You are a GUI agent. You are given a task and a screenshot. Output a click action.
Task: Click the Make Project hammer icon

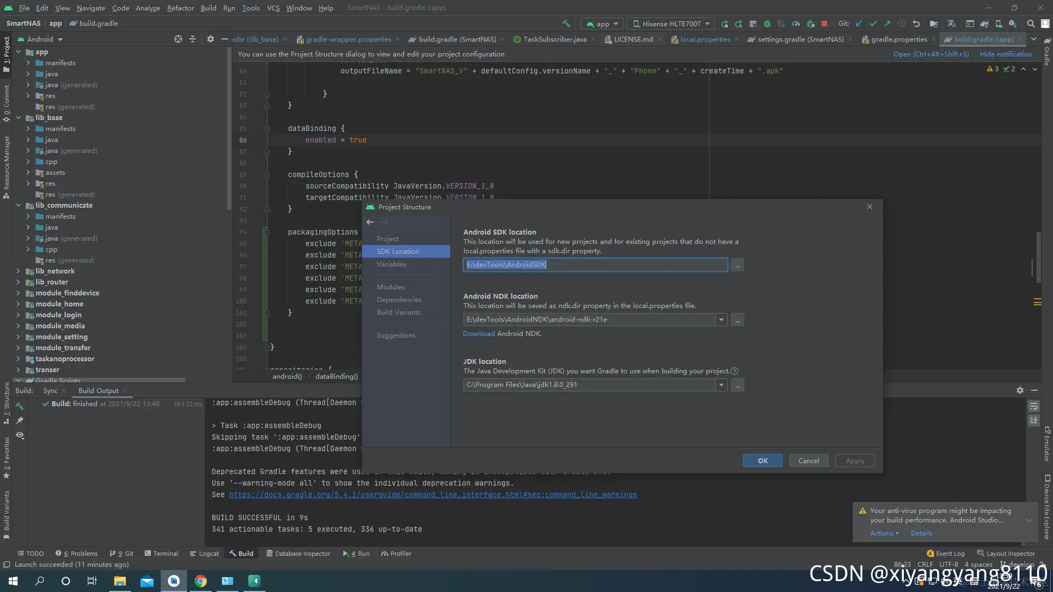(566, 24)
